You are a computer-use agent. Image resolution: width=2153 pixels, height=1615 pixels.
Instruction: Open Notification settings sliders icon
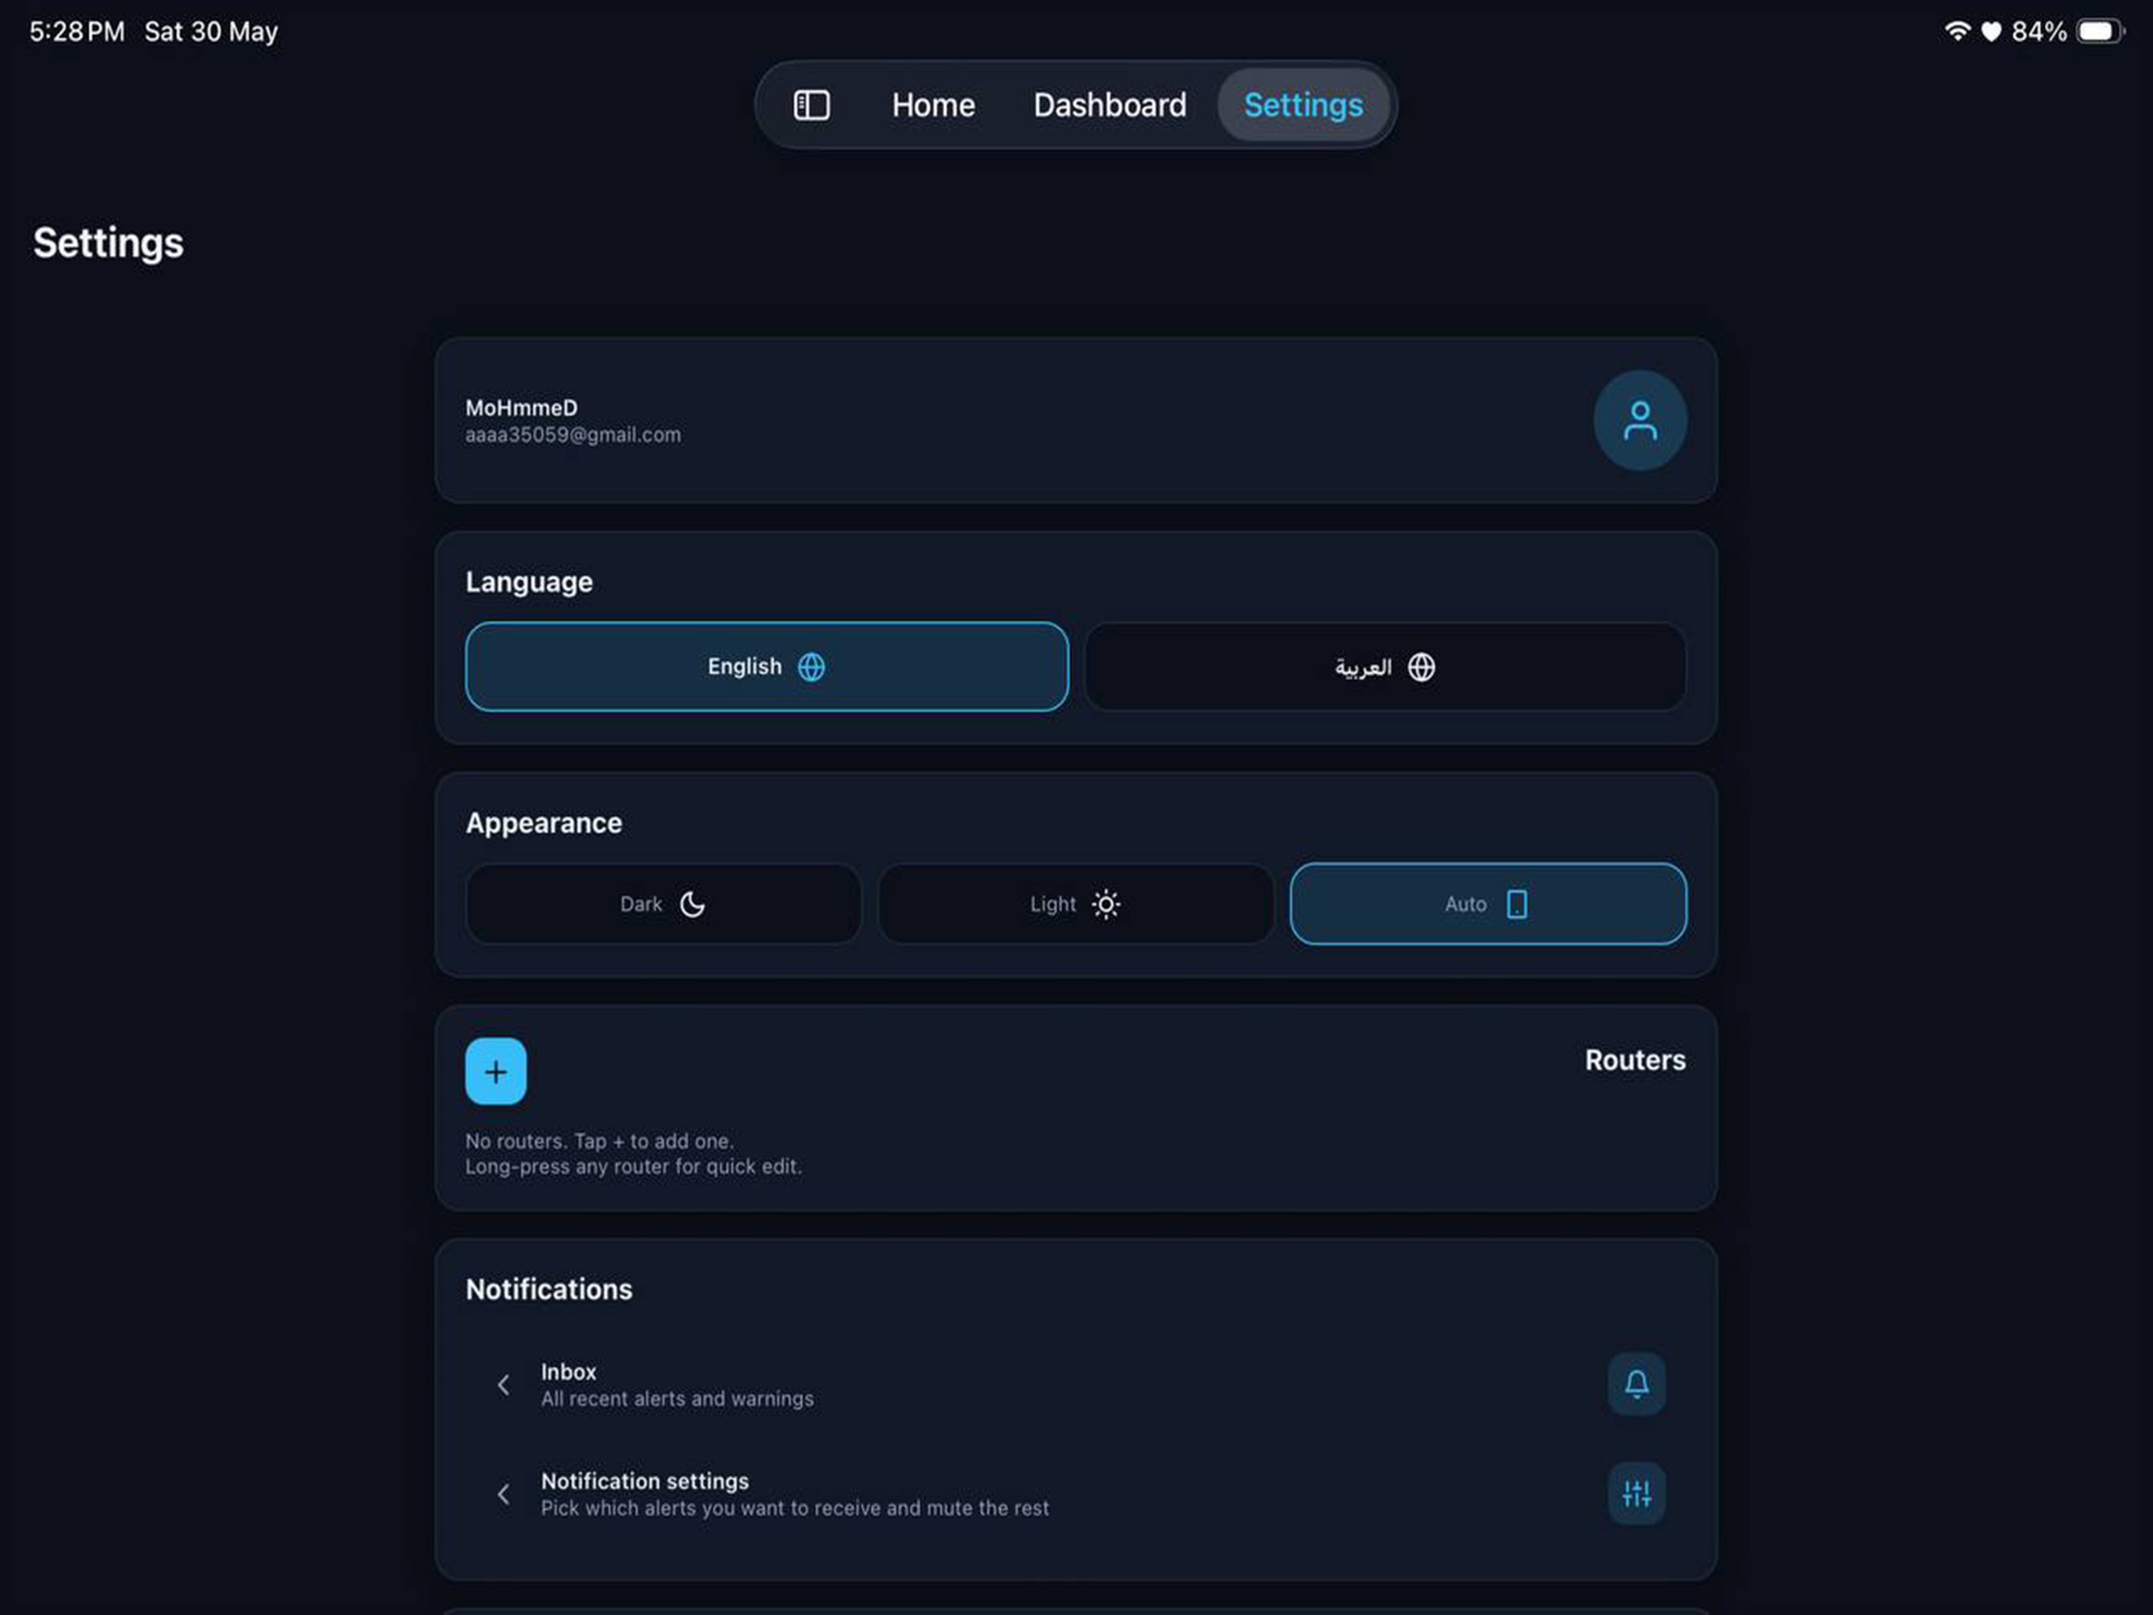1636,1493
